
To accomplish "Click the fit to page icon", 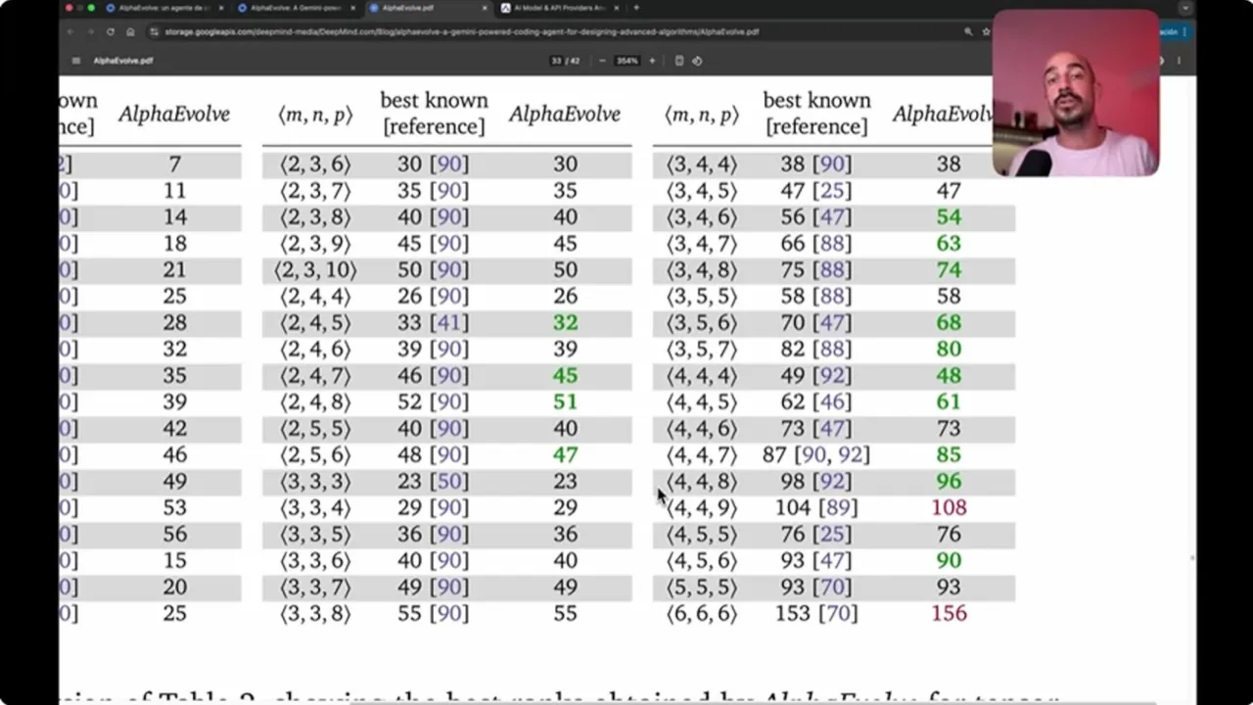I will tap(679, 61).
